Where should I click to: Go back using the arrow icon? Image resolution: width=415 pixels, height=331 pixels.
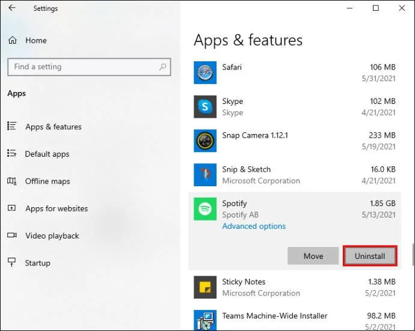(12, 8)
